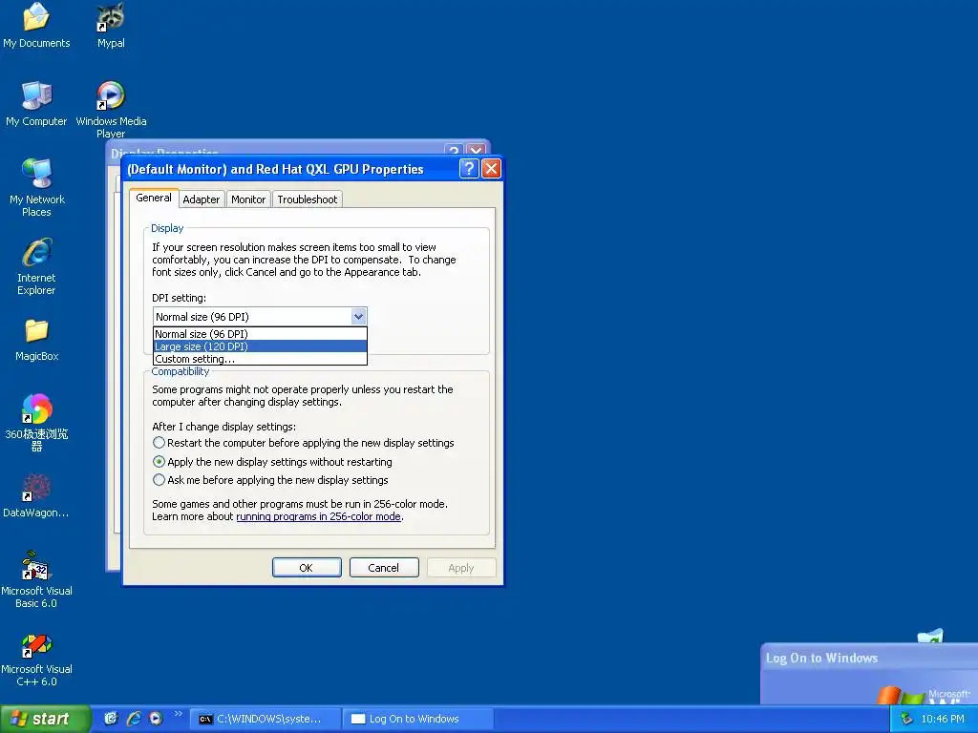Click the OK button
978x733 pixels.
point(307,568)
